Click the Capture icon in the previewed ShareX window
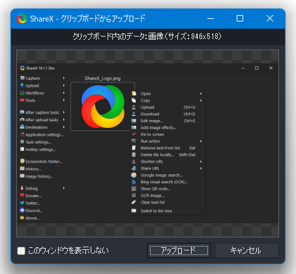This screenshot has height=274, width=296. click(22, 78)
